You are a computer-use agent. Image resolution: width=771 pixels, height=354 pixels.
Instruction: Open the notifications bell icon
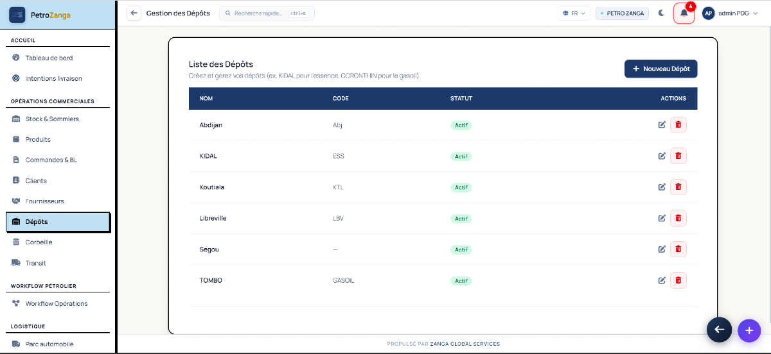[684, 13]
